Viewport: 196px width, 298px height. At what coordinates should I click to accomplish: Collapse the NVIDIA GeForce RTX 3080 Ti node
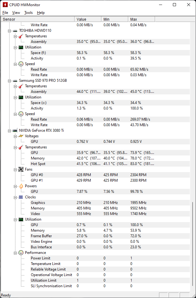(9, 130)
